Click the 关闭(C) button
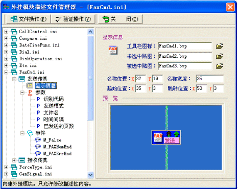This screenshot has height=189, width=238. [x=120, y=19]
